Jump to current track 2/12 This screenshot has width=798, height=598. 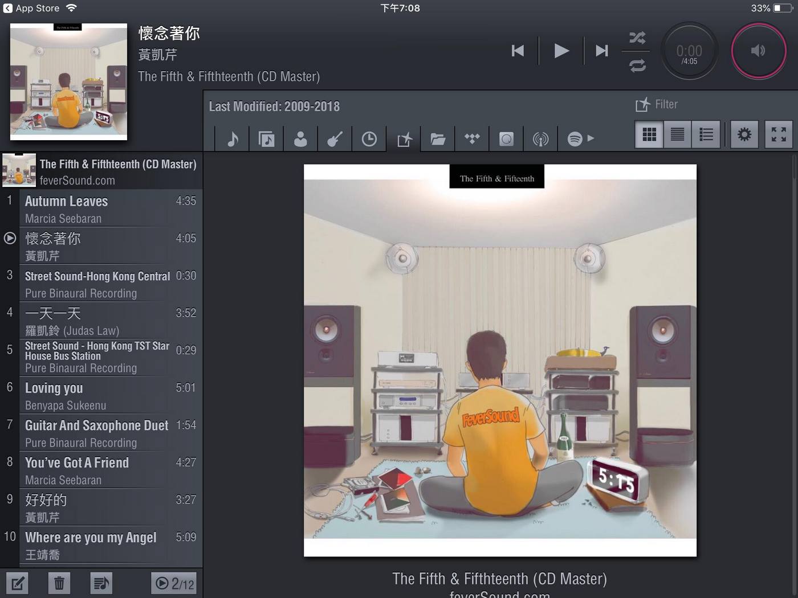pos(174,583)
